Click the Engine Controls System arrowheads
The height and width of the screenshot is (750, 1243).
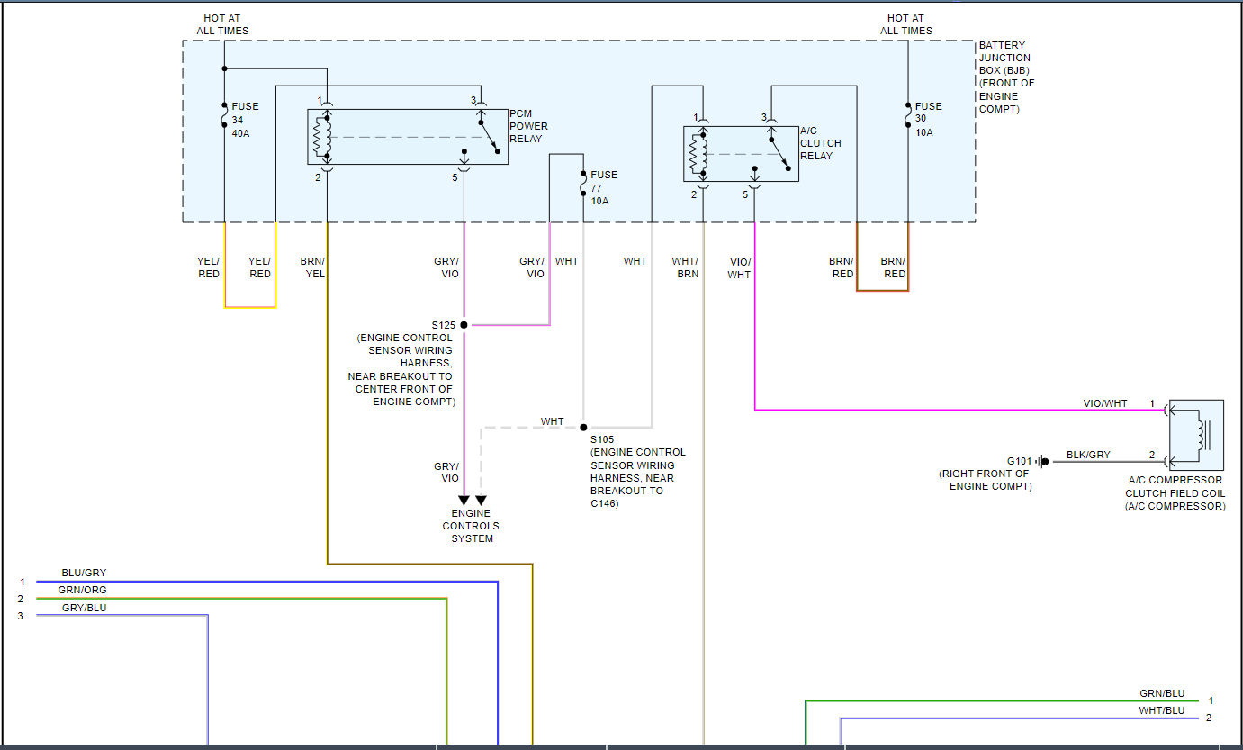[473, 500]
